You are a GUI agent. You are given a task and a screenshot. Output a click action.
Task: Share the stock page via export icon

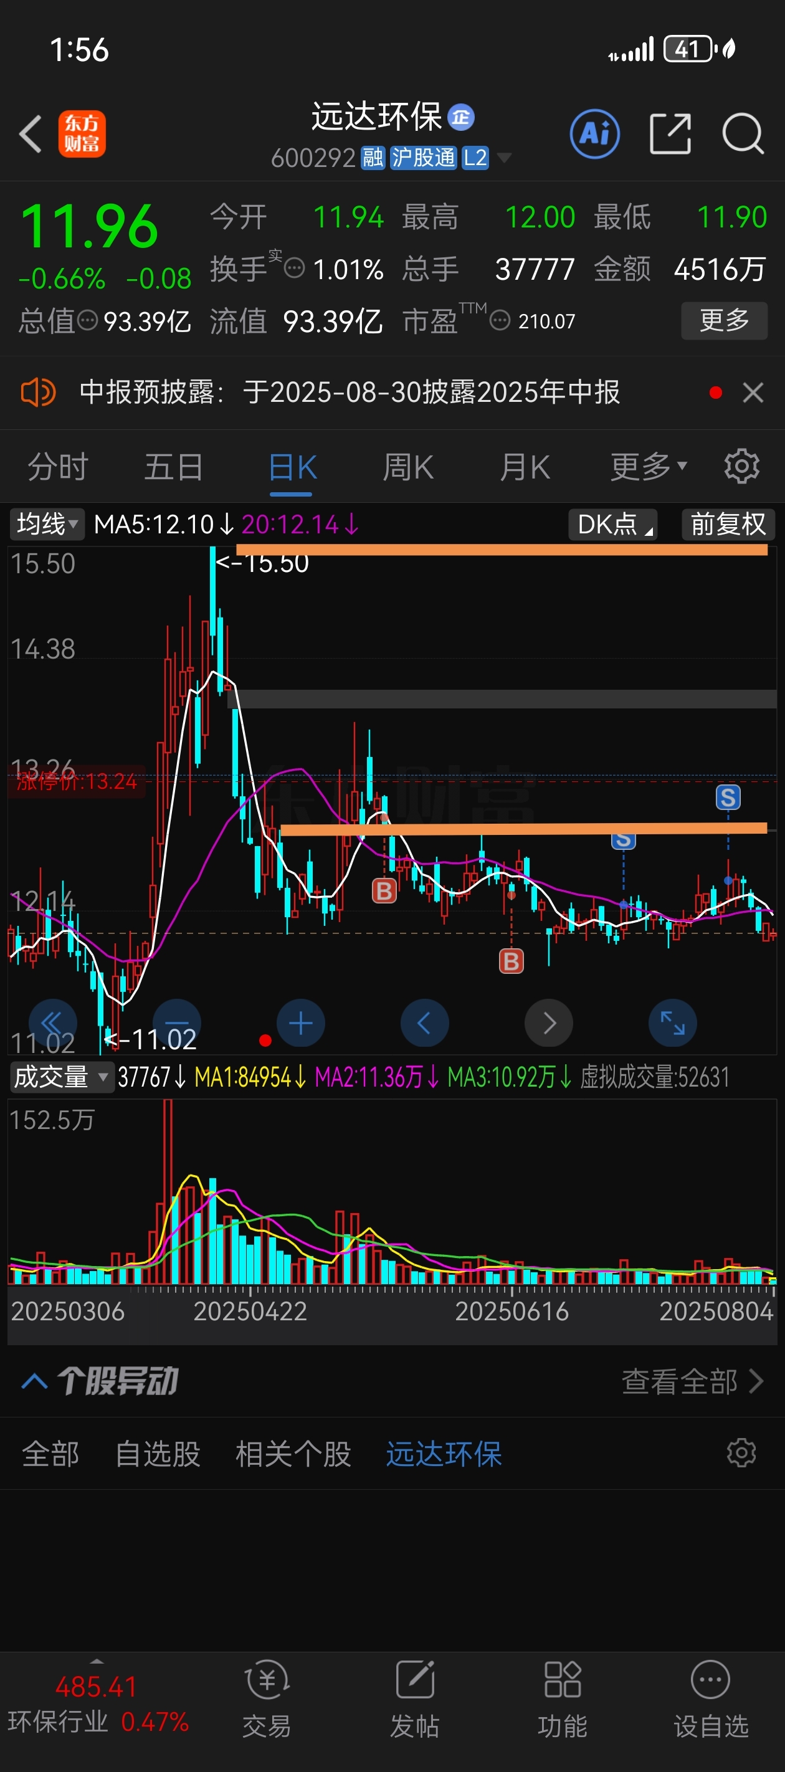(x=670, y=133)
